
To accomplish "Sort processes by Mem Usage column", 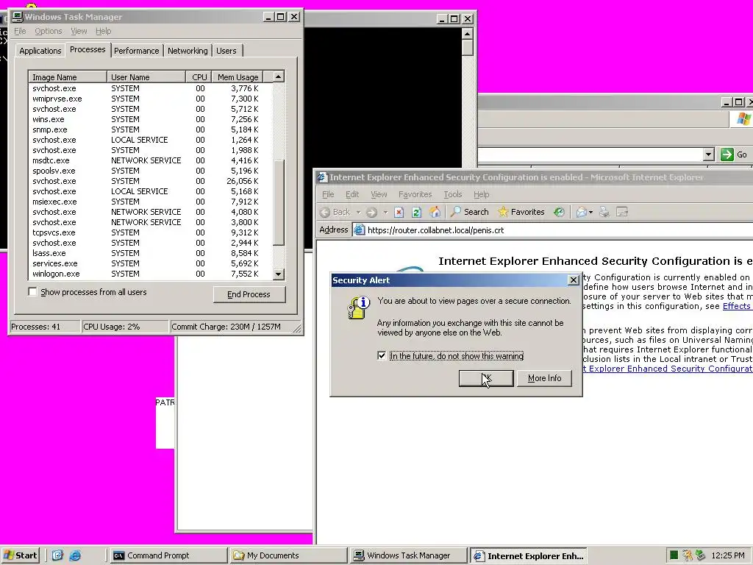I will point(238,77).
